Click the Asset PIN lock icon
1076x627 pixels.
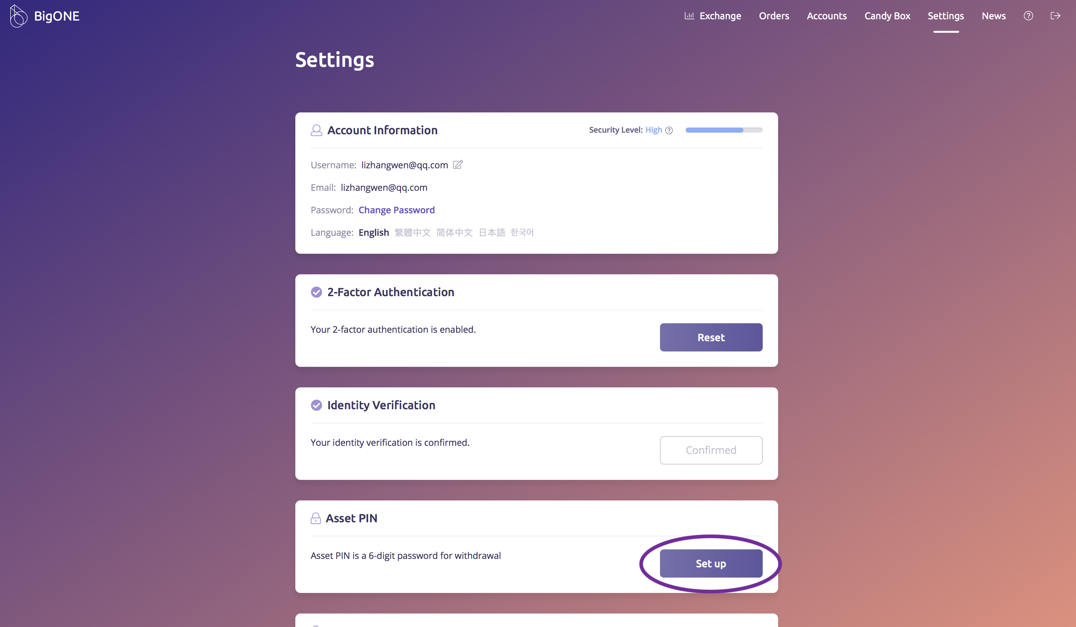coord(316,518)
